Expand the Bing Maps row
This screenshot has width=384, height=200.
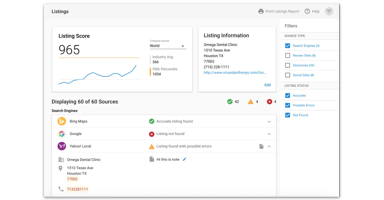click(269, 122)
